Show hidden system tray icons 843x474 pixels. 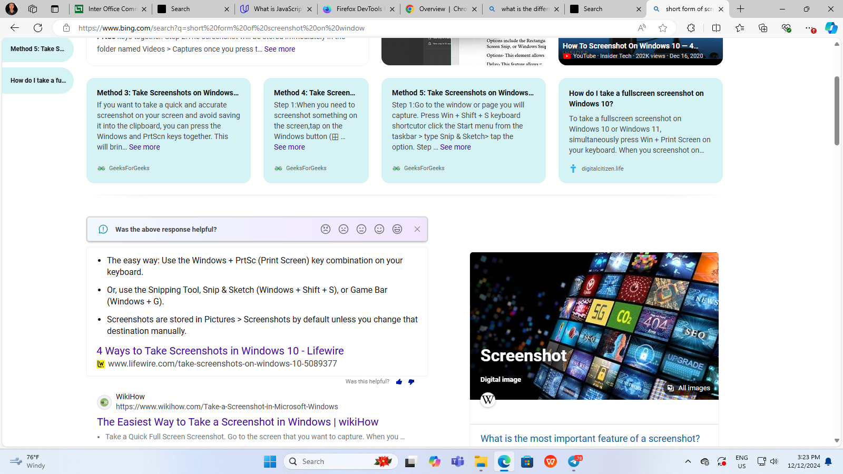pyautogui.click(x=688, y=461)
